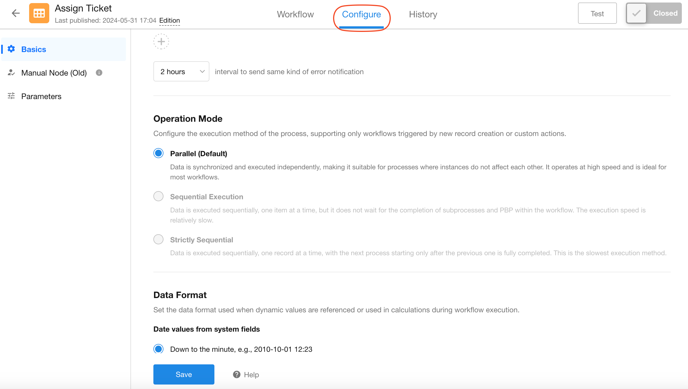Click the Basics gear icon

click(x=11, y=49)
